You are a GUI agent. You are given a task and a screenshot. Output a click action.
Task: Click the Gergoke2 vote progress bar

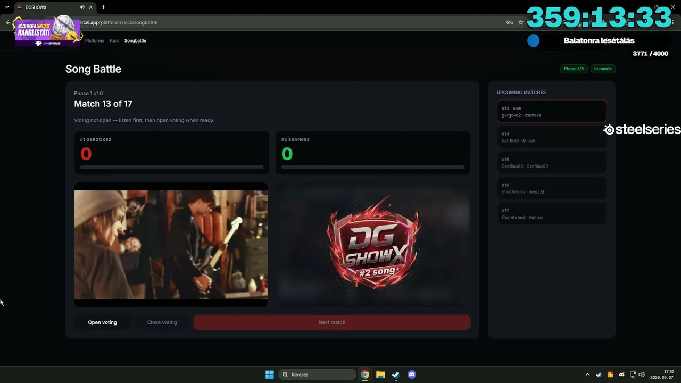[x=172, y=167]
